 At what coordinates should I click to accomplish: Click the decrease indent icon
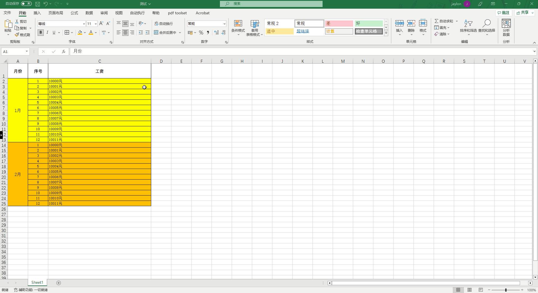coord(141,32)
